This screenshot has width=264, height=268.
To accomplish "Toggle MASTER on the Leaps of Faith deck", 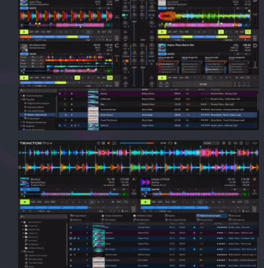I will click(x=155, y=190).
